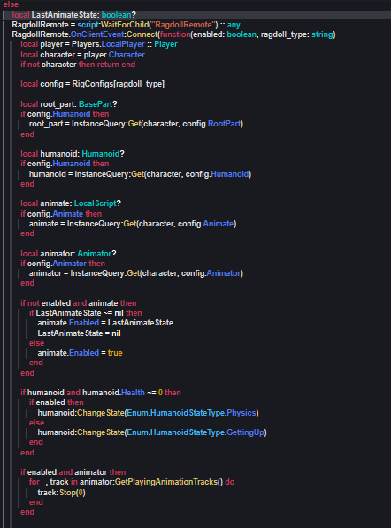The image size is (391, 528).
Task: Click the GettingUp enum value
Action: (245, 432)
